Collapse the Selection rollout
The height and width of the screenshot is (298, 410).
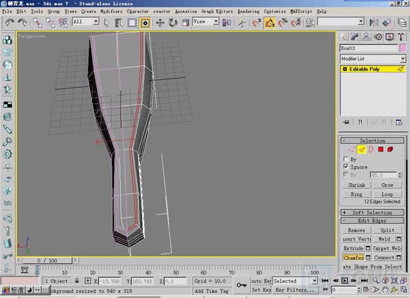pos(373,141)
